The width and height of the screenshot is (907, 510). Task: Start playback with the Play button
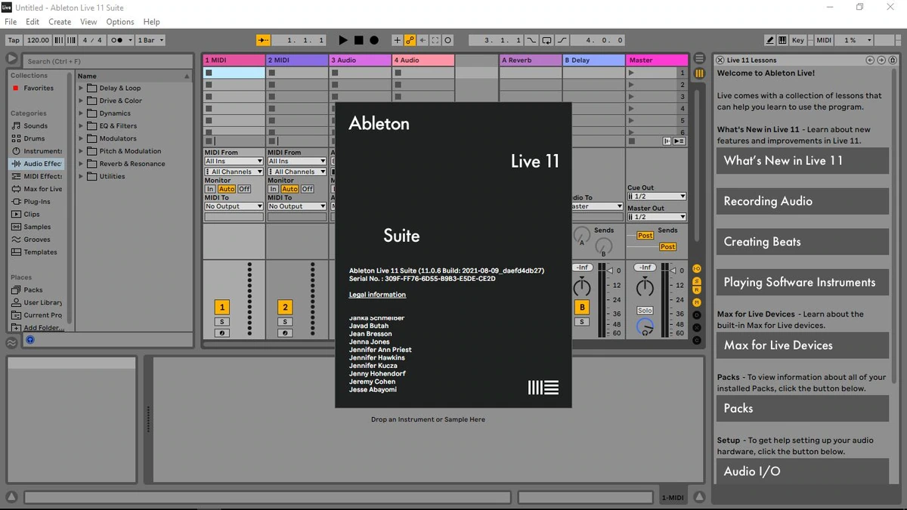point(343,40)
